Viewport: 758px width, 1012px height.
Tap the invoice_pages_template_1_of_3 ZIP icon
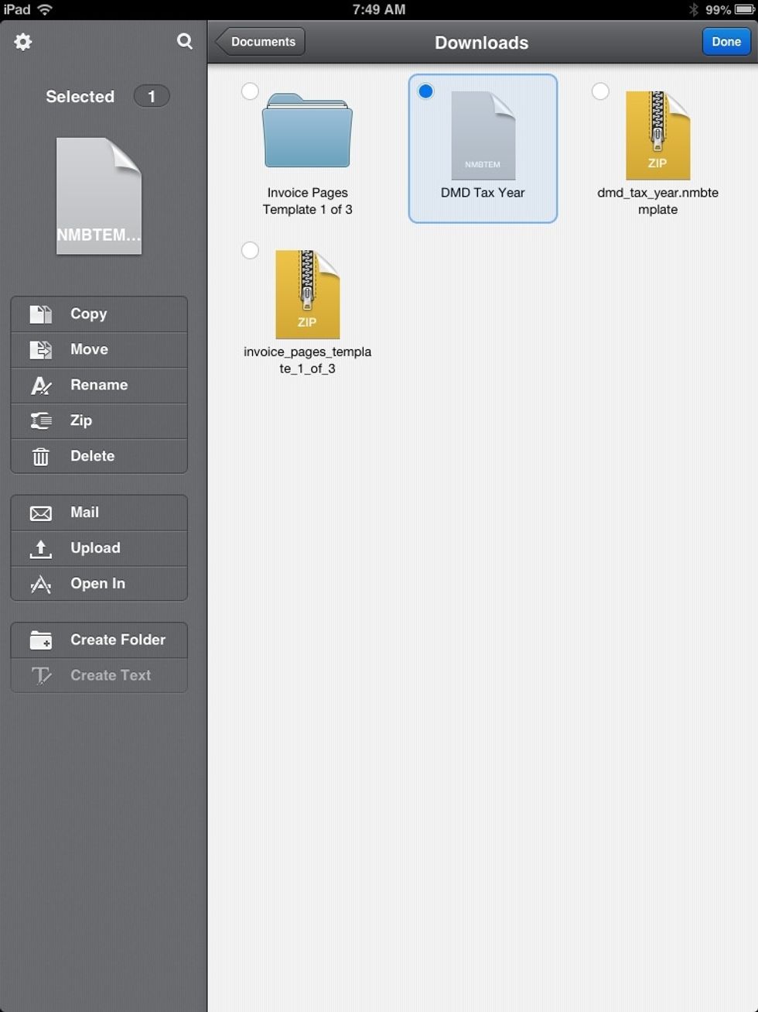point(307,294)
